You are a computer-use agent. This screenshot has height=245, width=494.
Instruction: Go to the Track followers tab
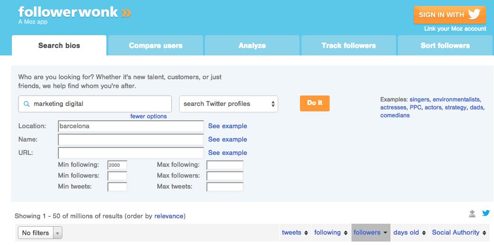pos(348,46)
